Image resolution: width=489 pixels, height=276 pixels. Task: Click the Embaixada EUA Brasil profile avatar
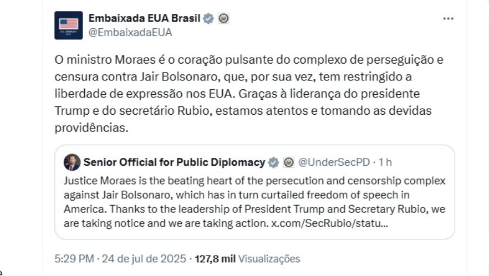tap(69, 25)
